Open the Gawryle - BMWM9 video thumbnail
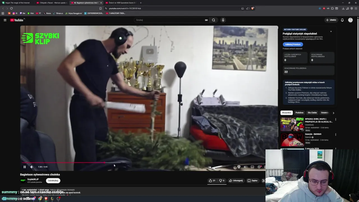This screenshot has width=359, height=202. [292, 139]
